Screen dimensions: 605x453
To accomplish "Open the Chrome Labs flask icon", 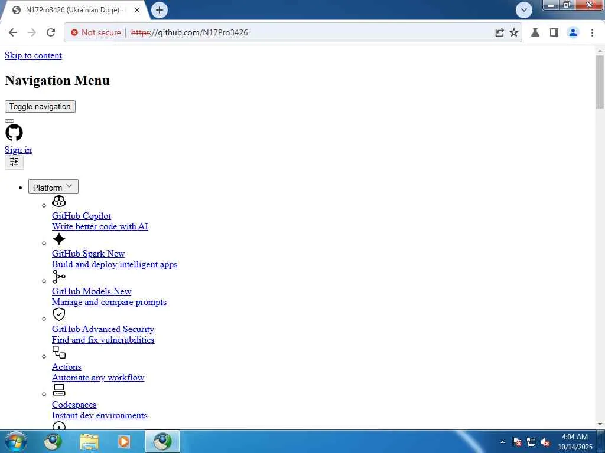I will [535, 32].
